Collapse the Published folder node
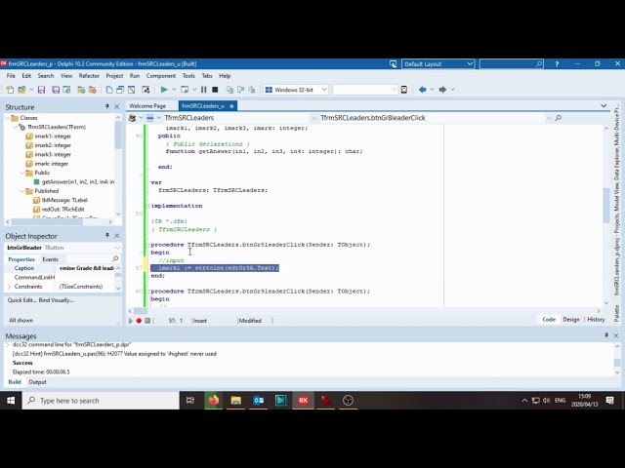Screen dimensions: 625x468 pos(21,191)
